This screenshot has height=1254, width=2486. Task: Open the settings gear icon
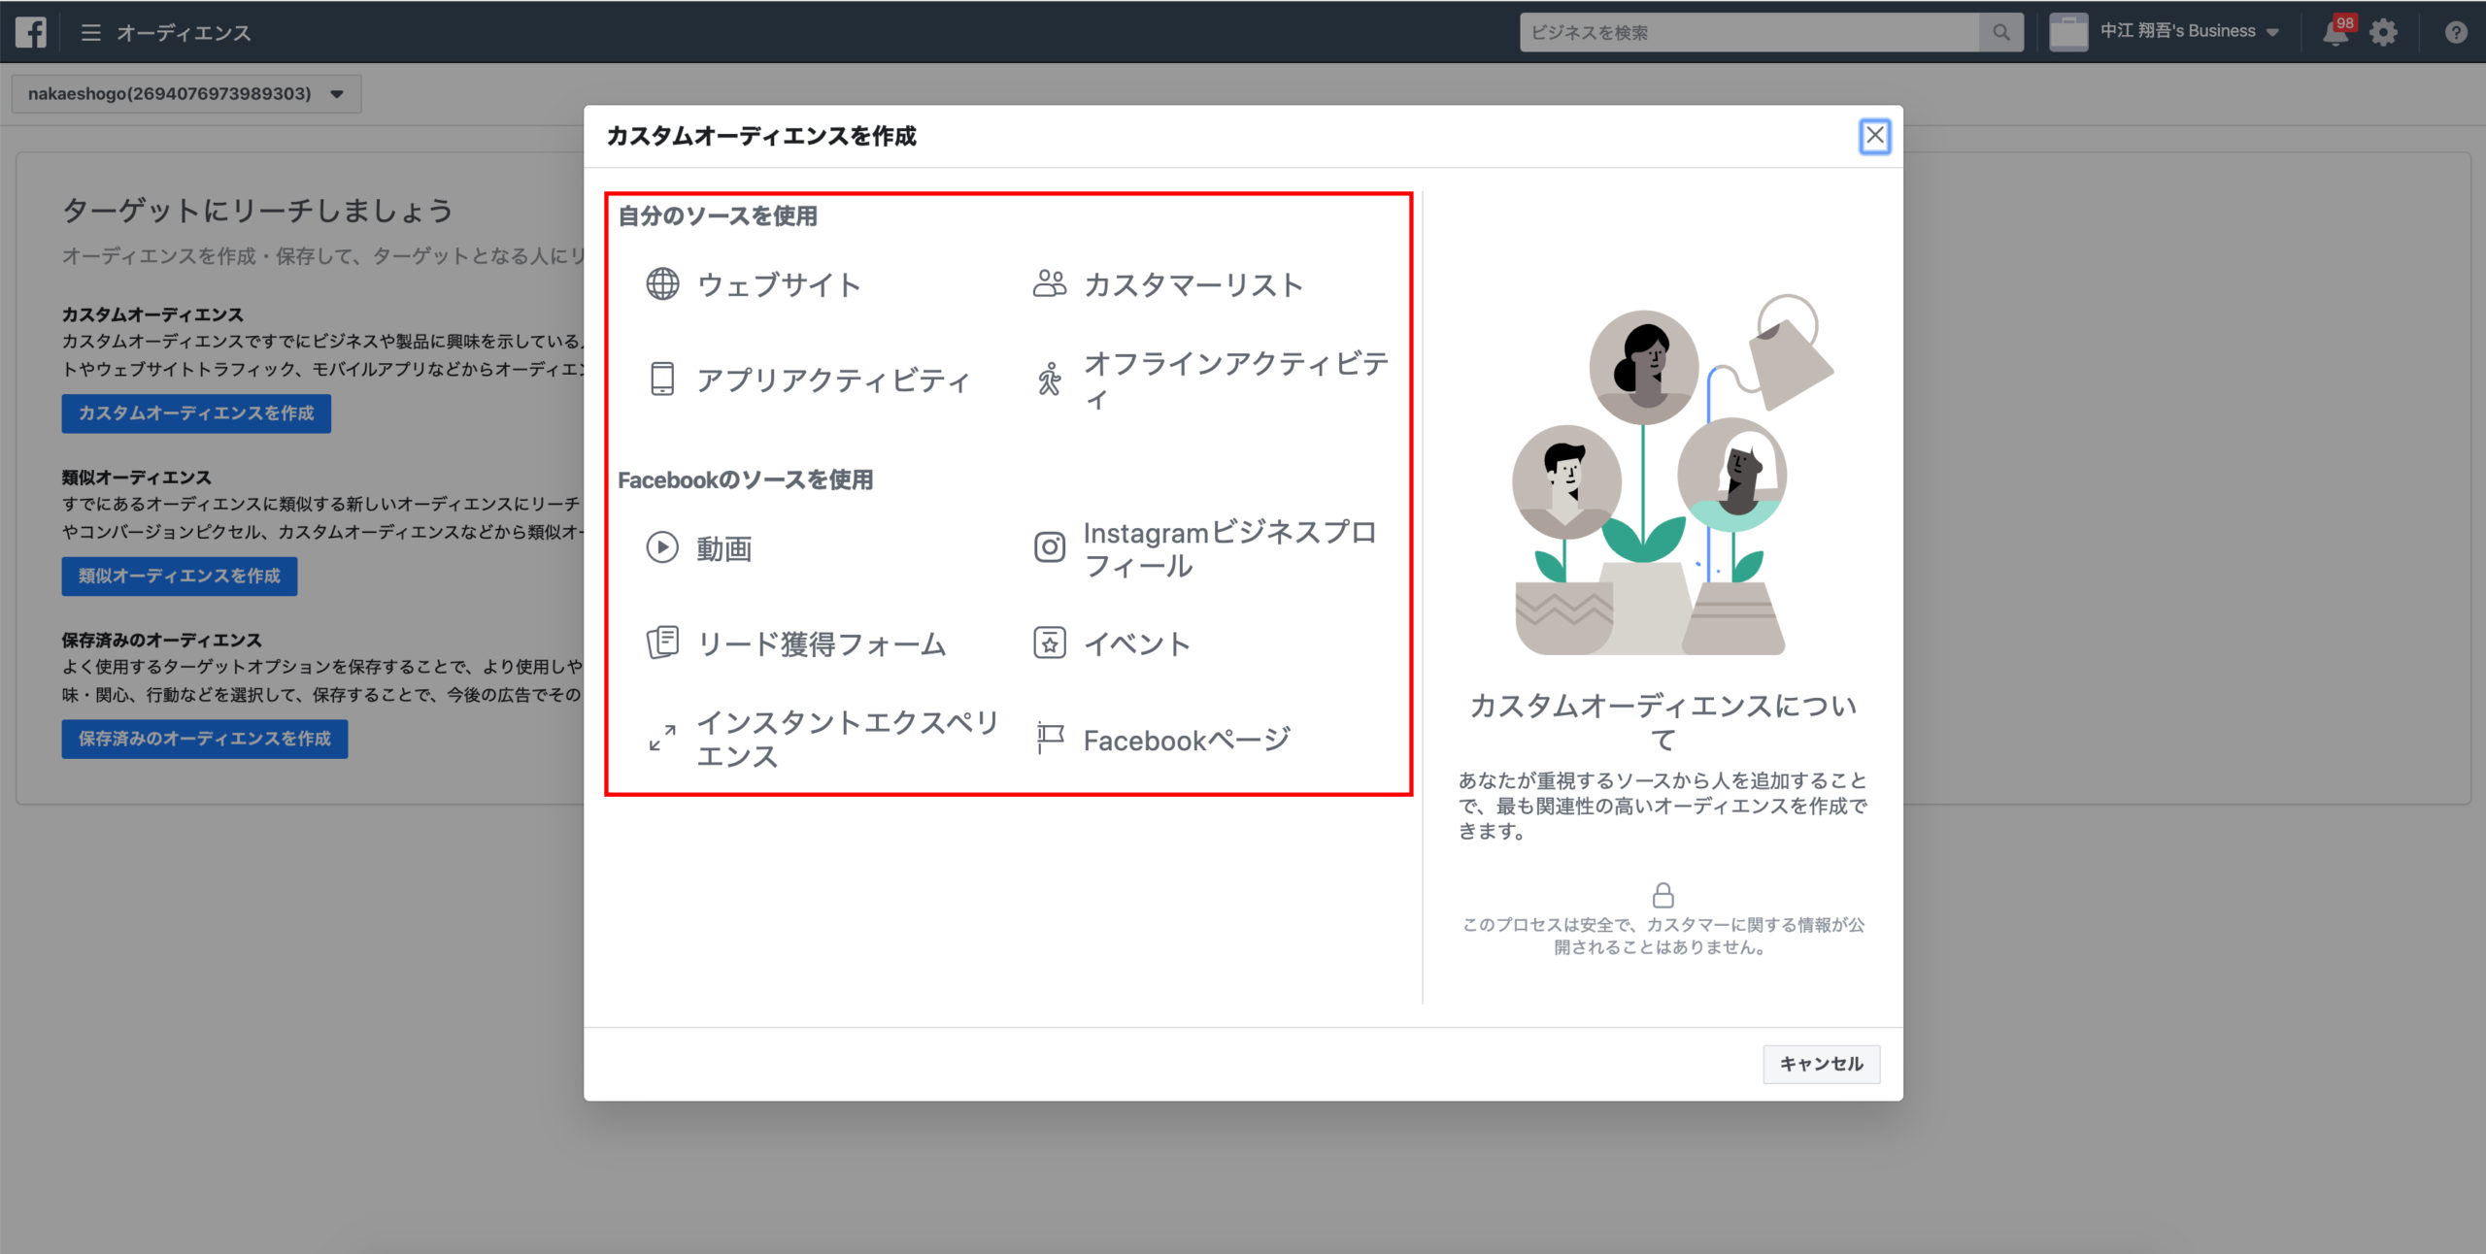[2383, 32]
